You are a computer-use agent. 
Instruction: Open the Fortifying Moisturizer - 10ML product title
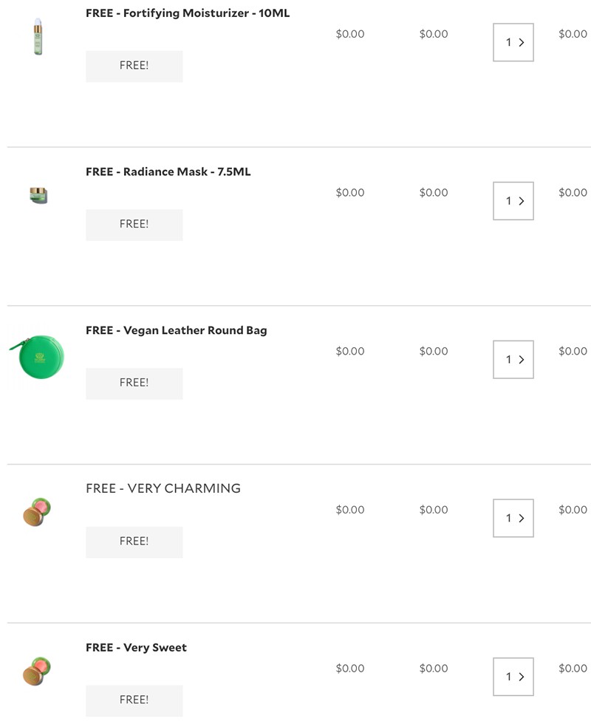tap(188, 13)
